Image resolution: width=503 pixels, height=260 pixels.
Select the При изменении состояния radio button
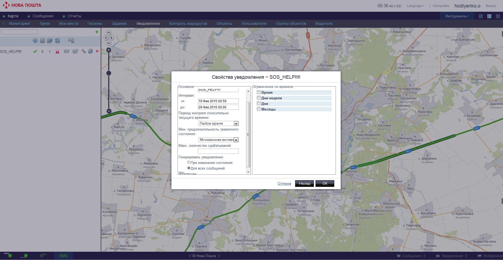(189, 162)
